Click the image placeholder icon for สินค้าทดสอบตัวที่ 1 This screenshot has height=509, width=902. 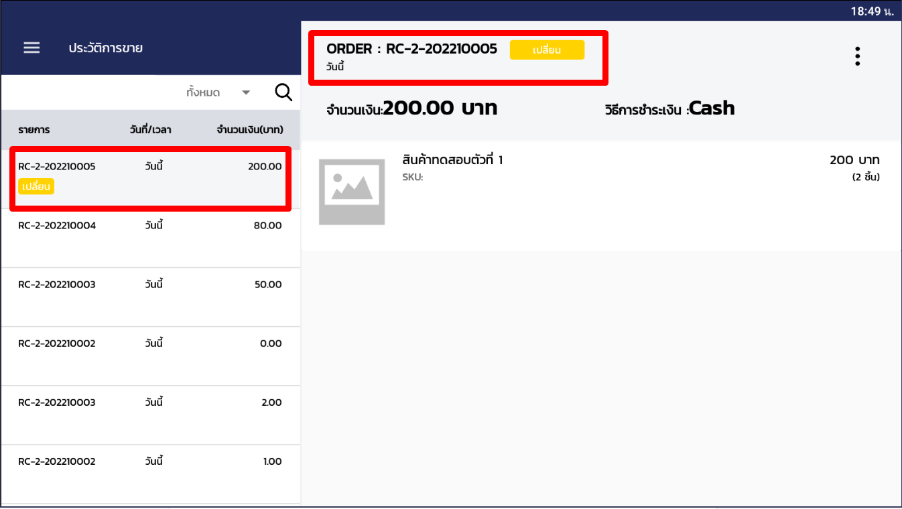(351, 192)
